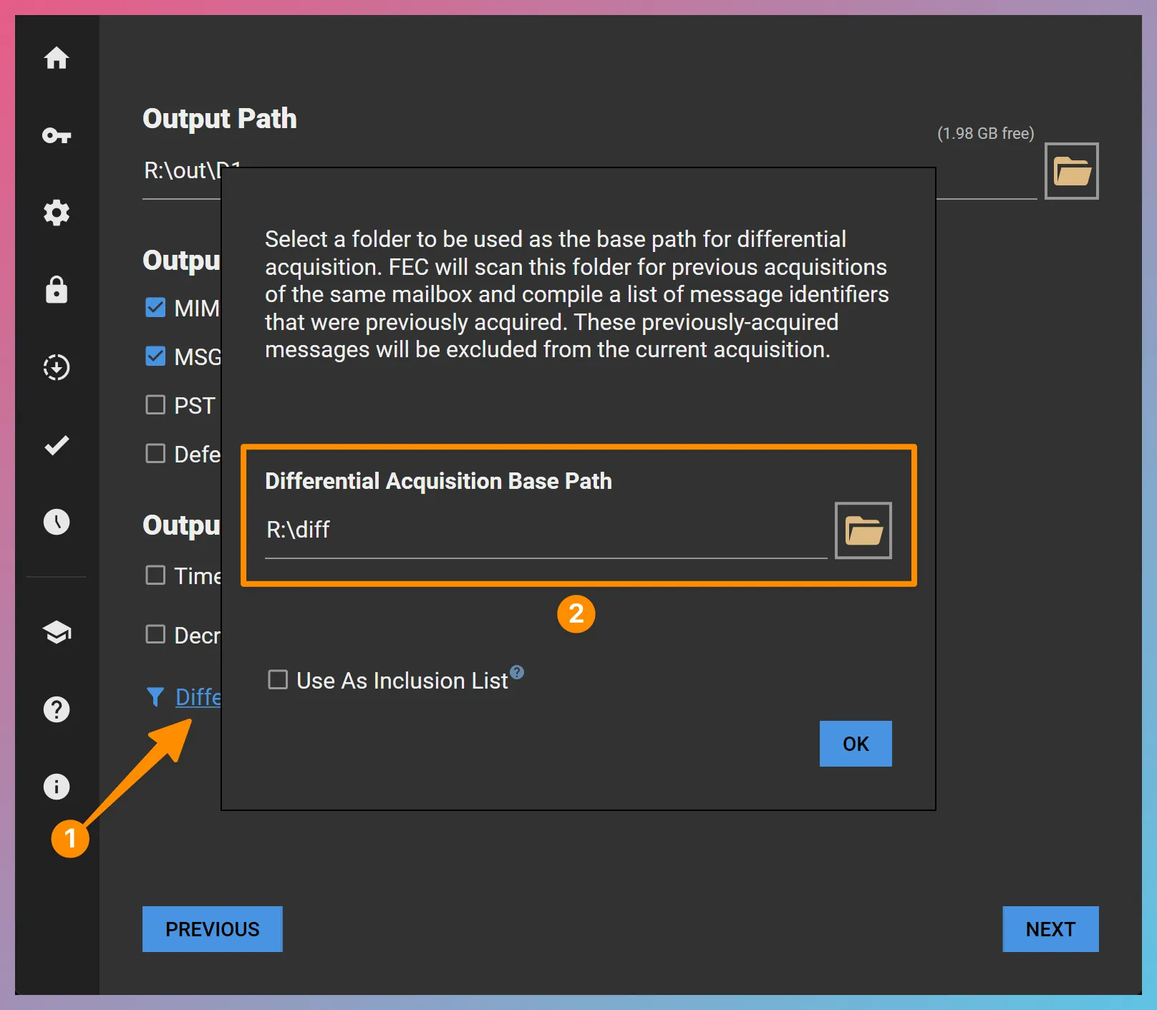This screenshot has height=1010, width=1157.
Task: Enable Use As Inclusion List checkbox
Action: pyautogui.click(x=278, y=679)
